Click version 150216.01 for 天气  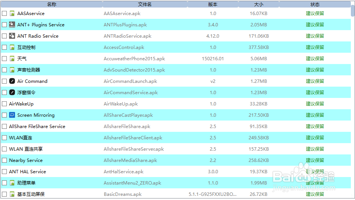tap(213, 58)
